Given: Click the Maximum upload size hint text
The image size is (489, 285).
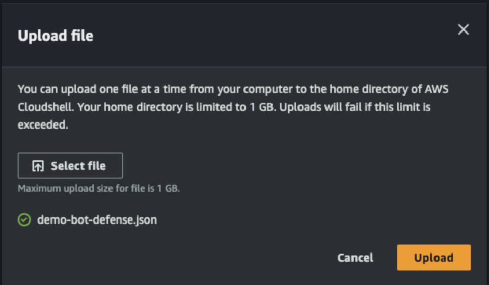Looking at the screenshot, I should [99, 188].
